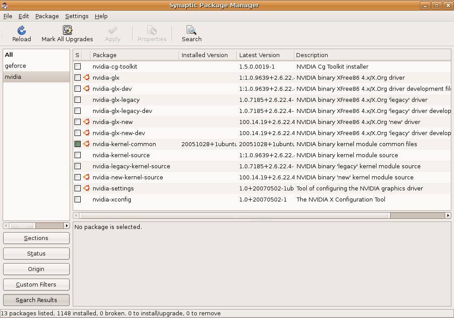Sort by the S status column header
The width and height of the screenshot is (454, 318).
tap(77, 55)
